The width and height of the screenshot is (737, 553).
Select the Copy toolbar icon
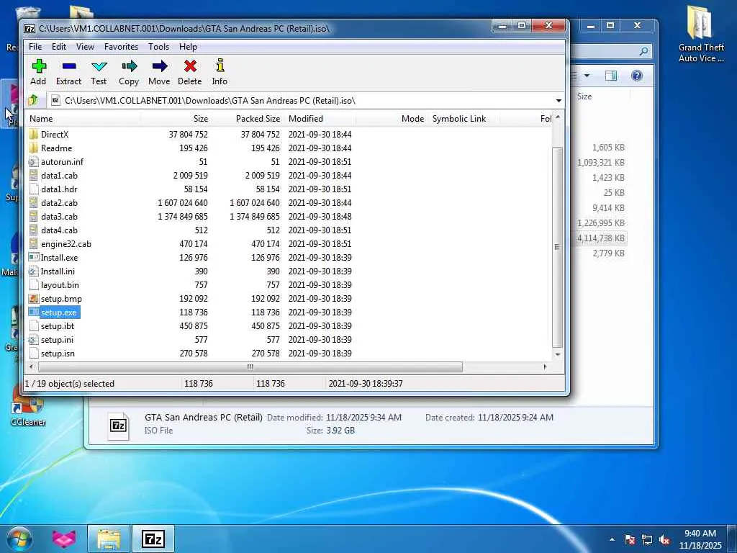(129, 72)
